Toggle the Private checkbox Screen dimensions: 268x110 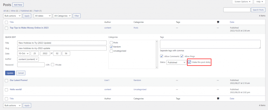[x=53, y=65]
